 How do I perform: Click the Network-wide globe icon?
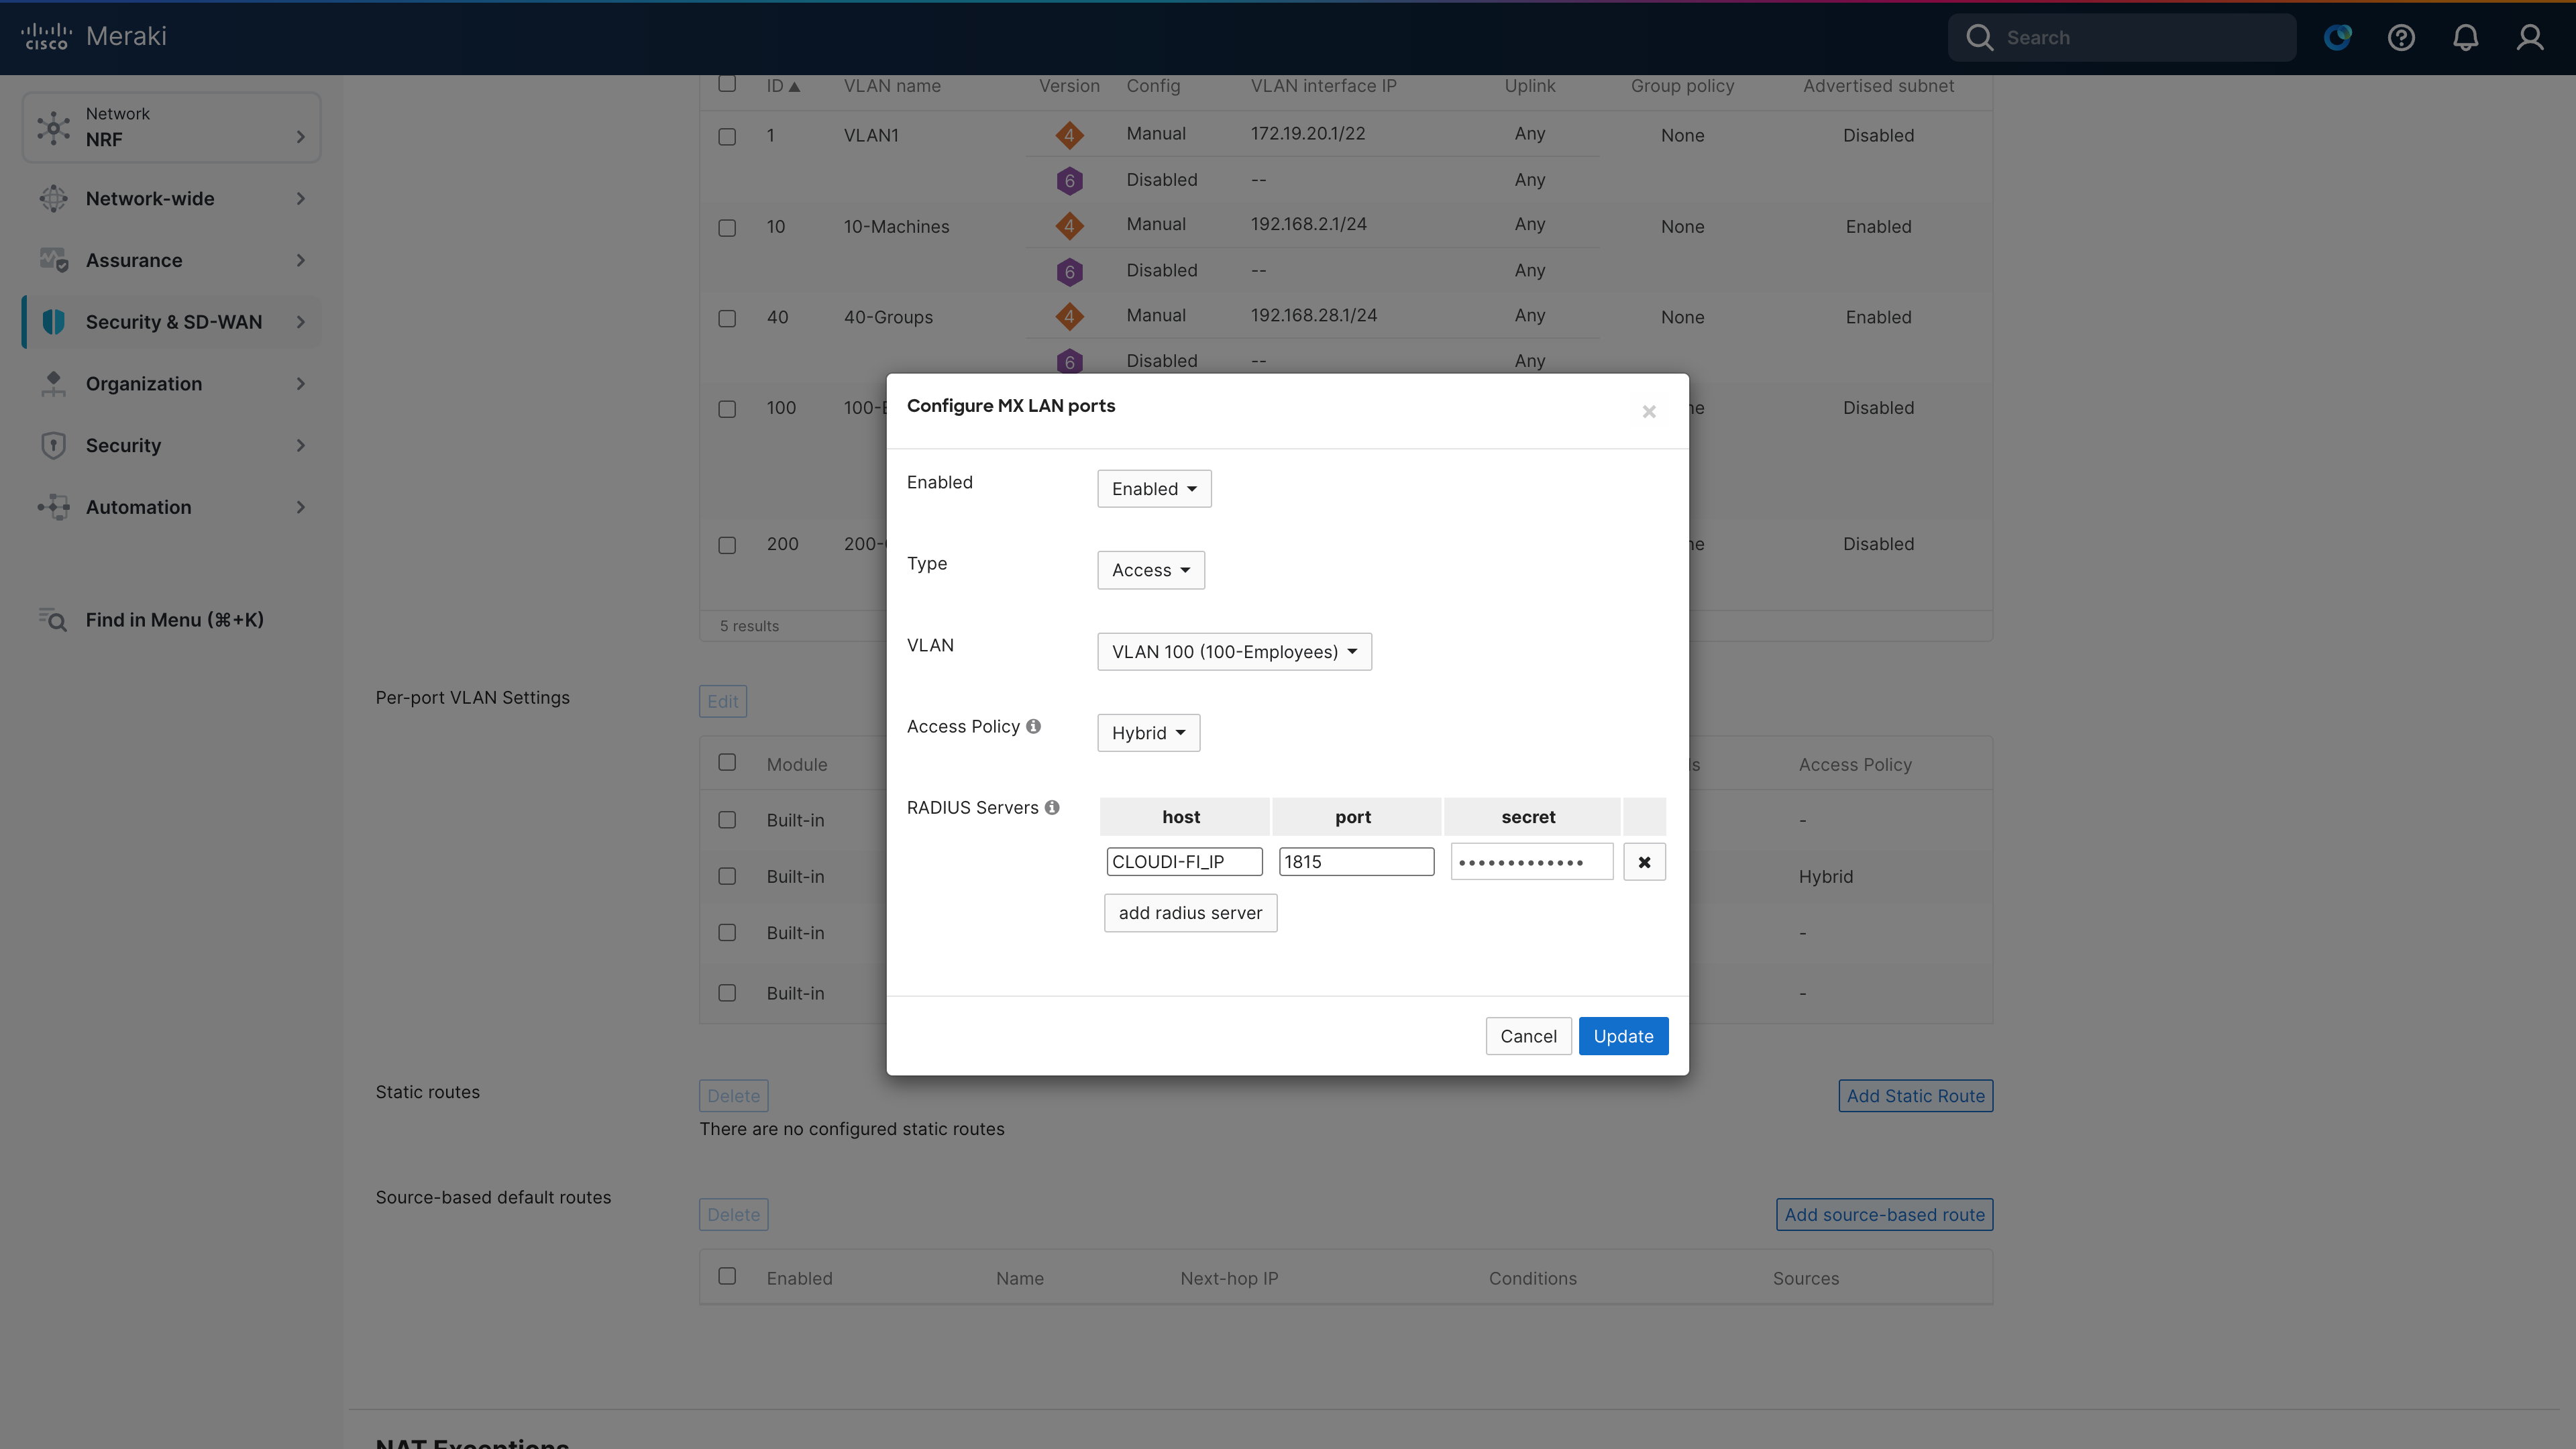[x=53, y=198]
